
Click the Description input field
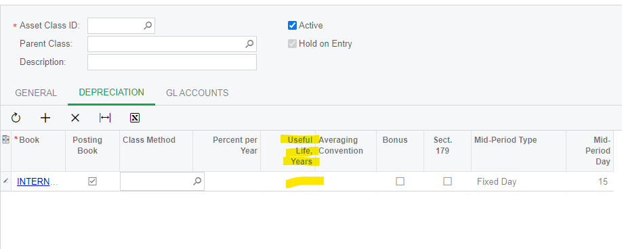[x=172, y=62]
